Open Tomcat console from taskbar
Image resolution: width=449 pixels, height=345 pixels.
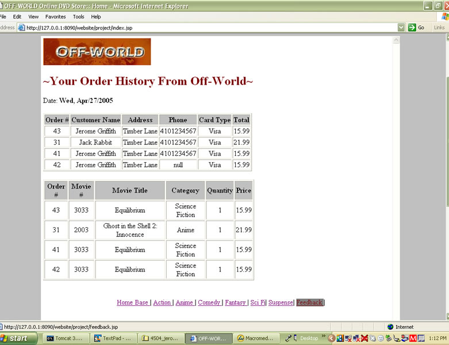tap(64, 339)
